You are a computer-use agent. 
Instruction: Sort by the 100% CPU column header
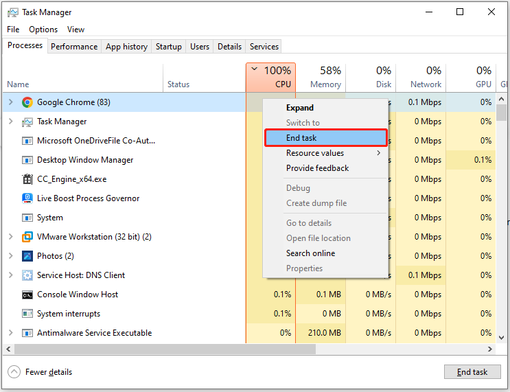click(270, 78)
